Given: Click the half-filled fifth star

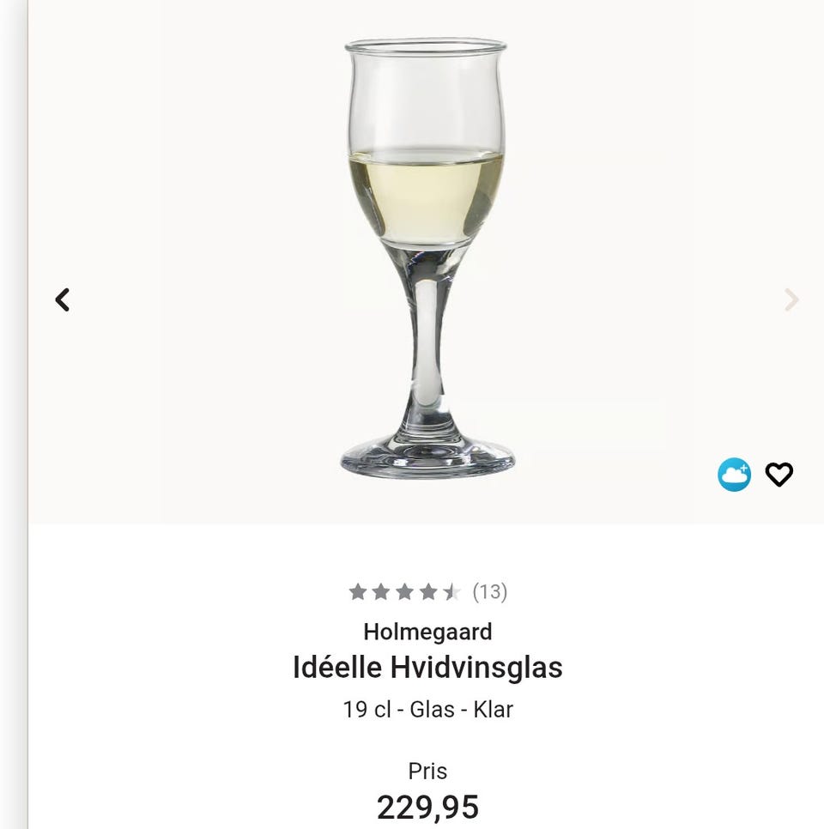Looking at the screenshot, I should 451,591.
